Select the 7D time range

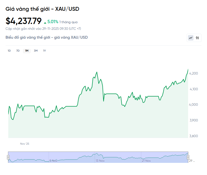tap(18, 51)
